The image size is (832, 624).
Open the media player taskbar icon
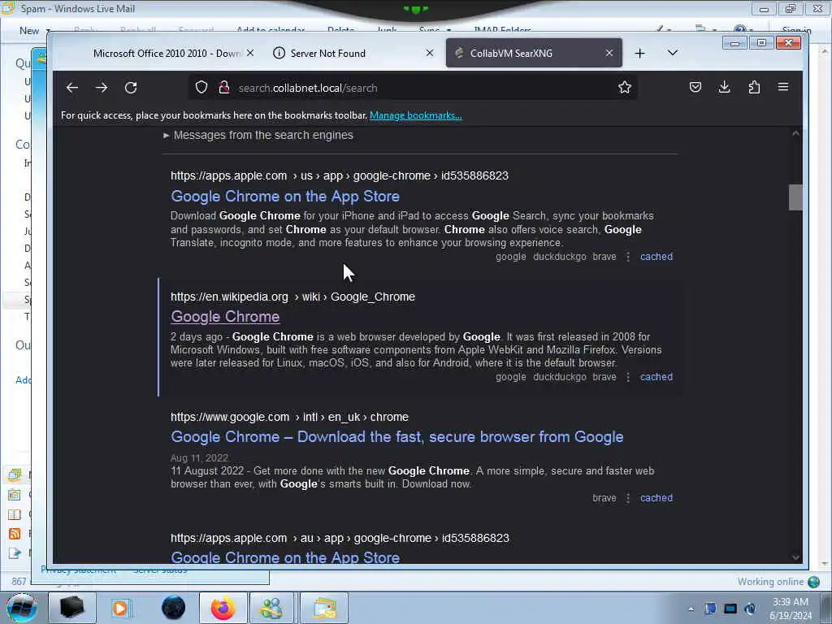coord(121,608)
